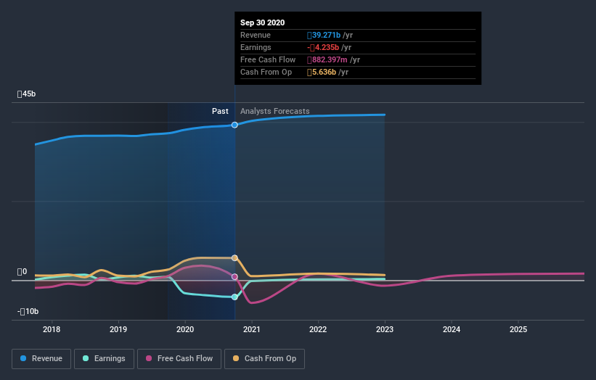
Task: Click the 2022 x-axis label
Action: click(x=318, y=329)
